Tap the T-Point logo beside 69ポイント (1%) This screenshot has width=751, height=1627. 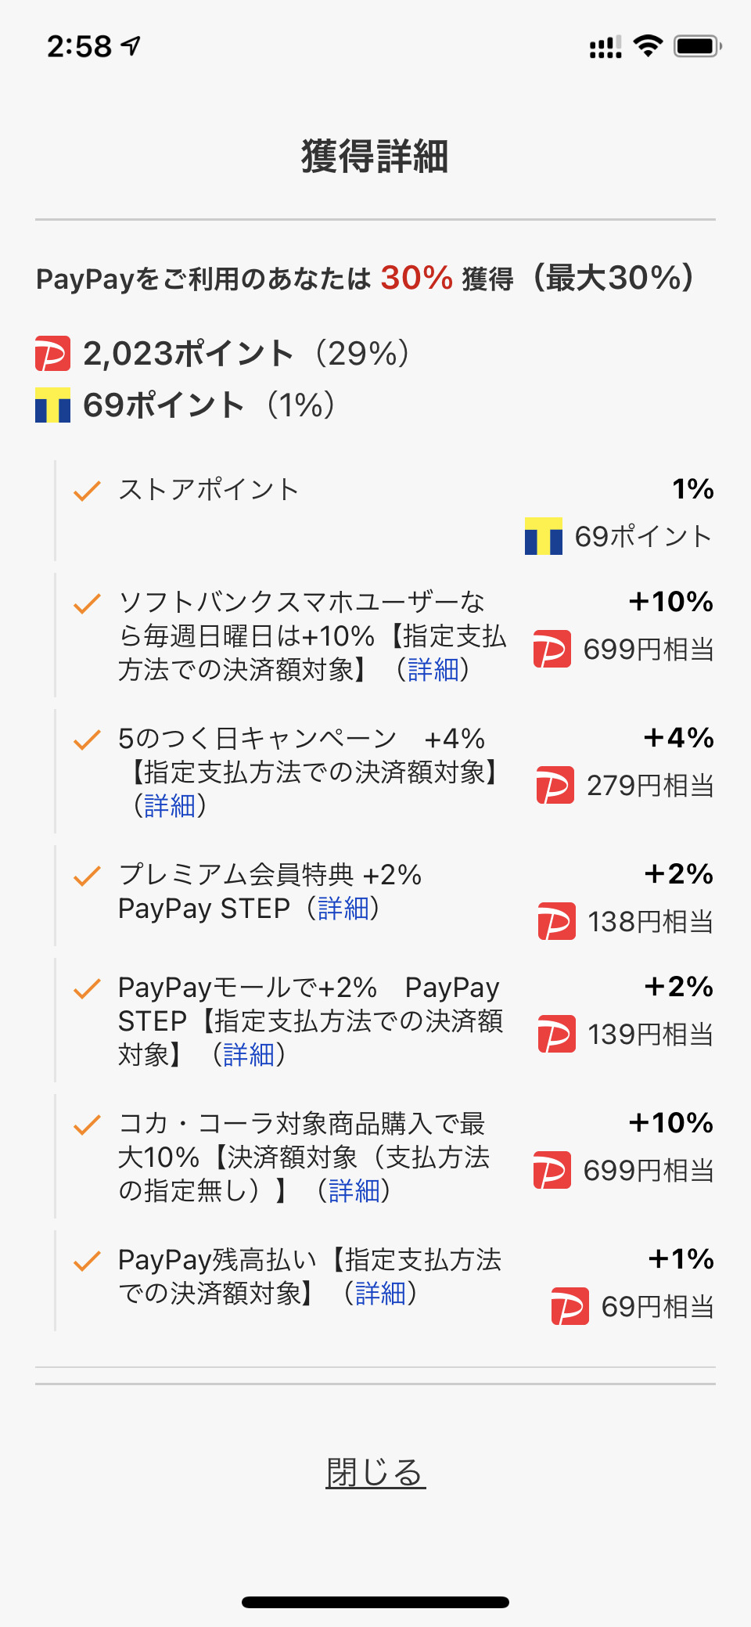52,405
